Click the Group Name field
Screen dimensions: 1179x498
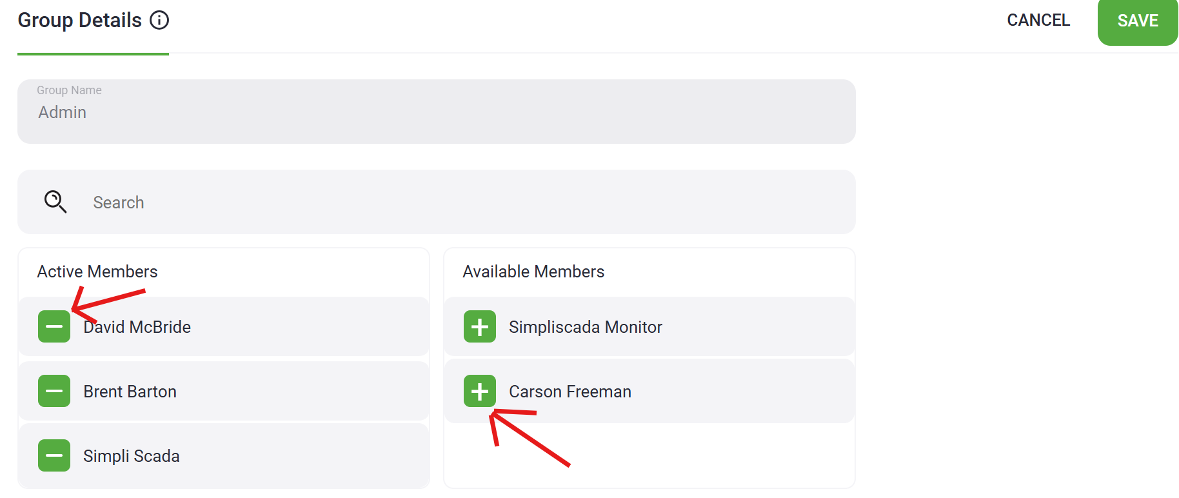tap(436, 112)
